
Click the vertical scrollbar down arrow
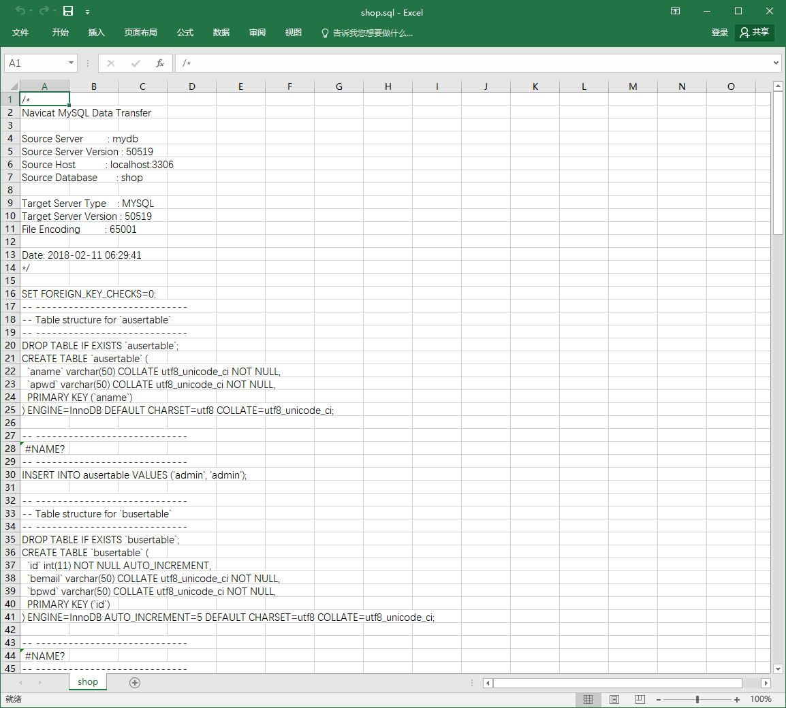coord(778,669)
